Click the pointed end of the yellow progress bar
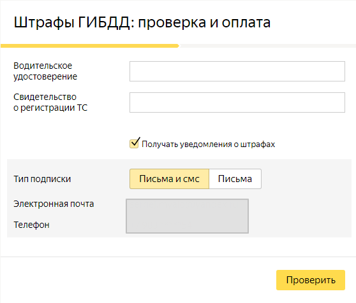 178,46
